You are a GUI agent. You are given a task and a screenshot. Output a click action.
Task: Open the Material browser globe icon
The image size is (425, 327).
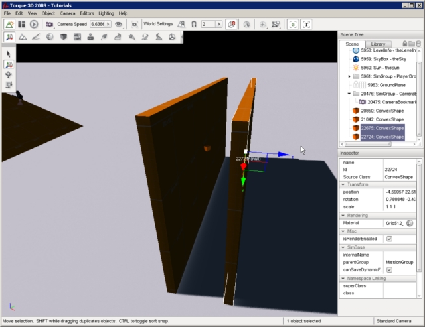(410, 223)
